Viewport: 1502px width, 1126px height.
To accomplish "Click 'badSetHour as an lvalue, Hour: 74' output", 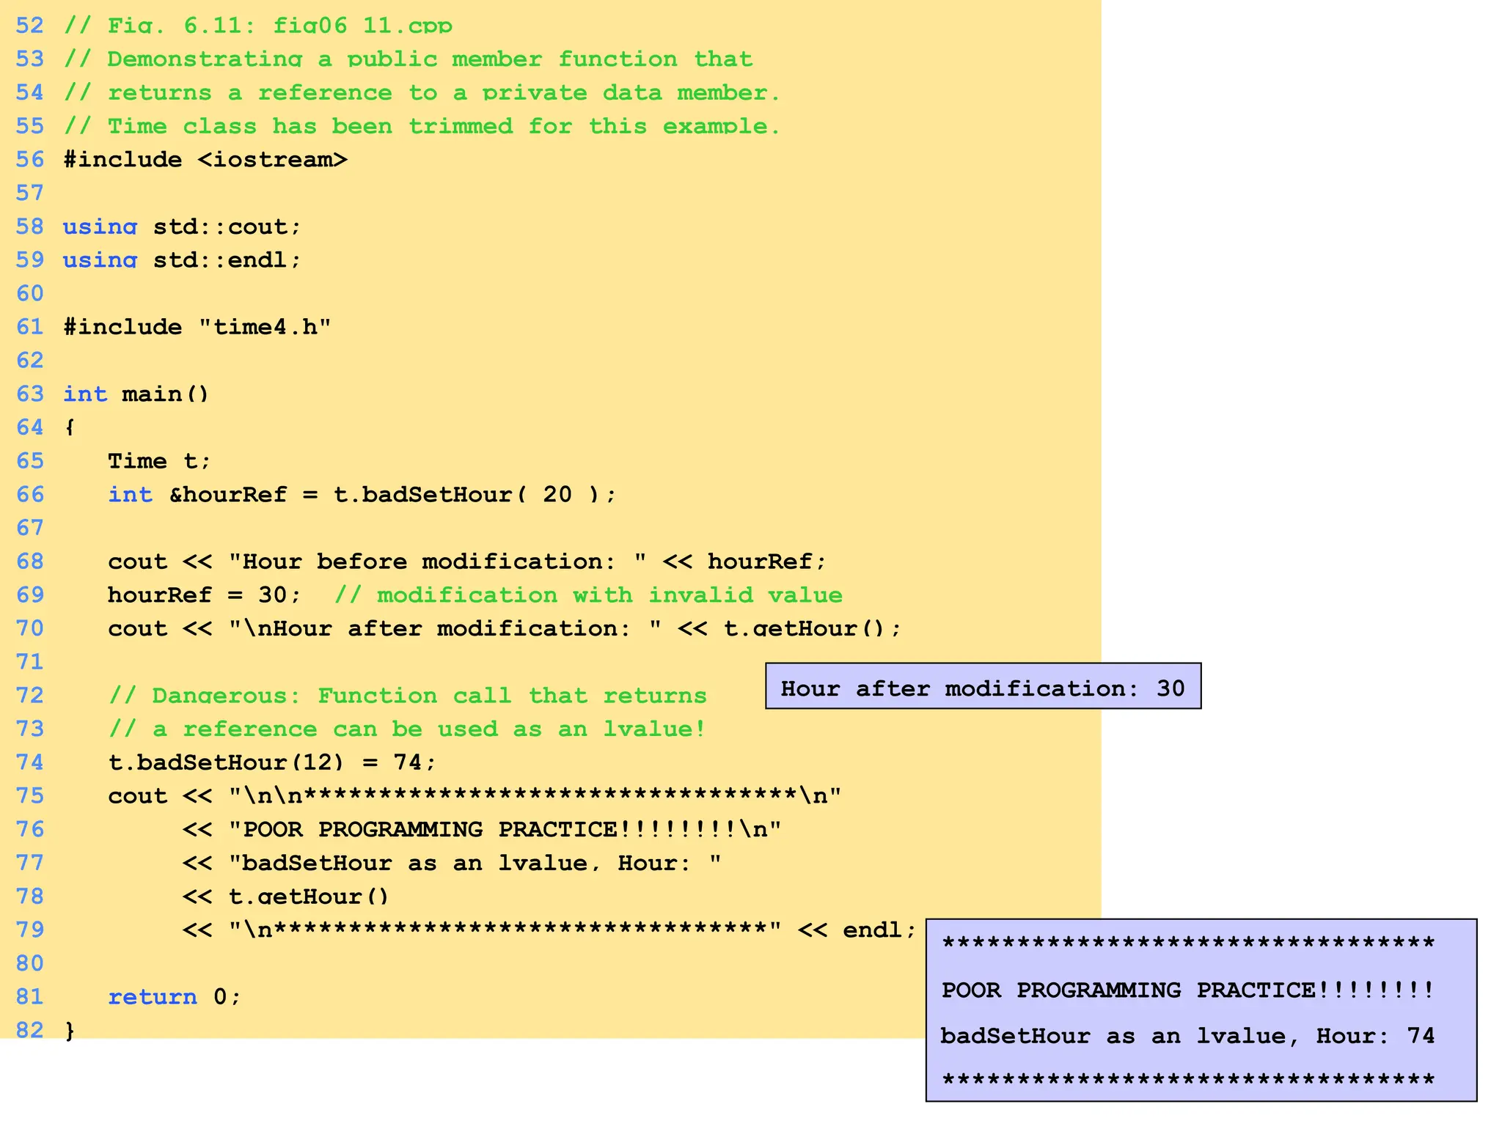I will [1187, 1036].
